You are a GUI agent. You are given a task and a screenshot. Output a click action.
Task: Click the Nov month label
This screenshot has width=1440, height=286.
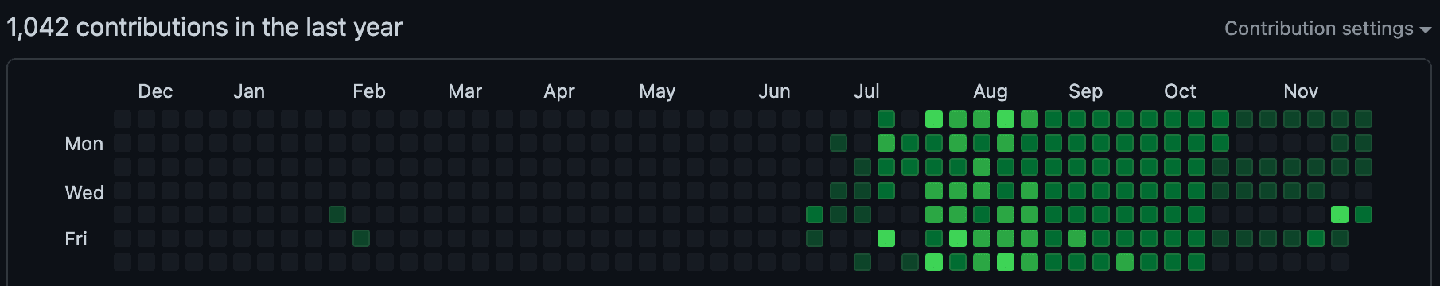click(1301, 91)
